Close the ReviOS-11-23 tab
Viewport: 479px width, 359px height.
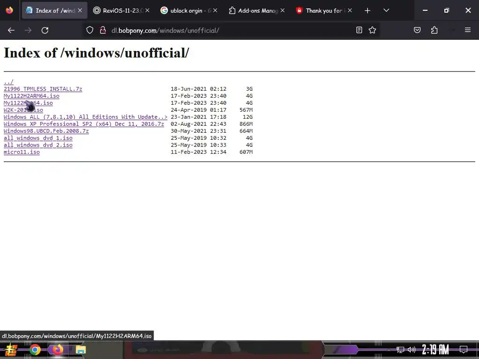[147, 10]
